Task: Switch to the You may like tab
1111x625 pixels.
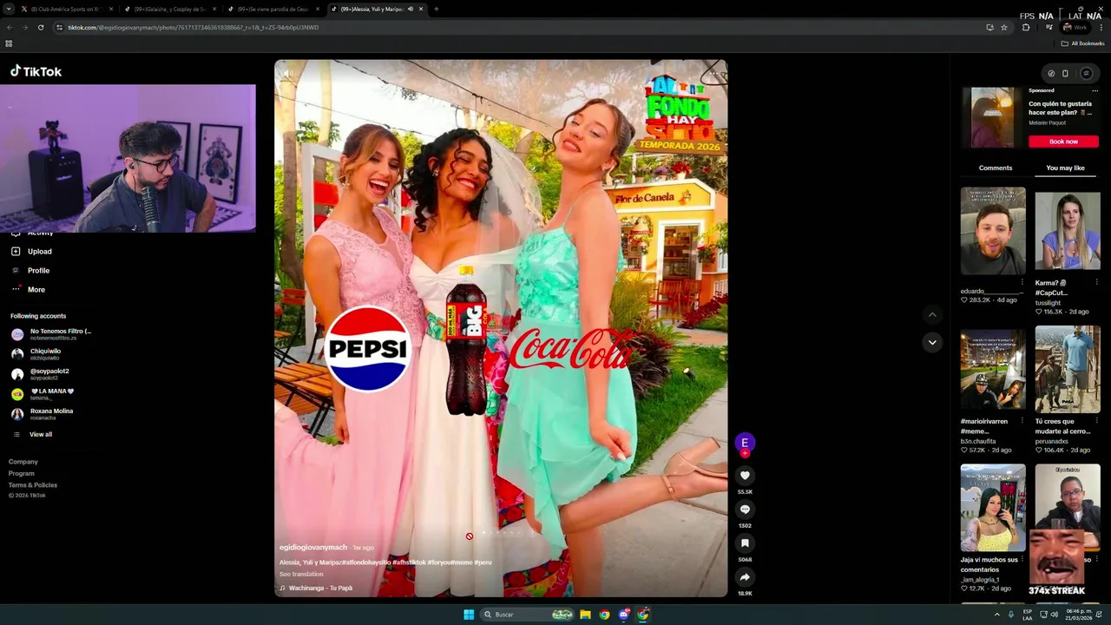Action: [1065, 168]
